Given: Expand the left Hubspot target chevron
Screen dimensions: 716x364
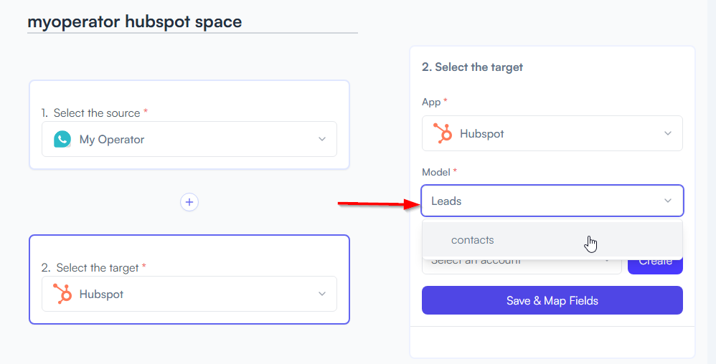Looking at the screenshot, I should pos(322,294).
